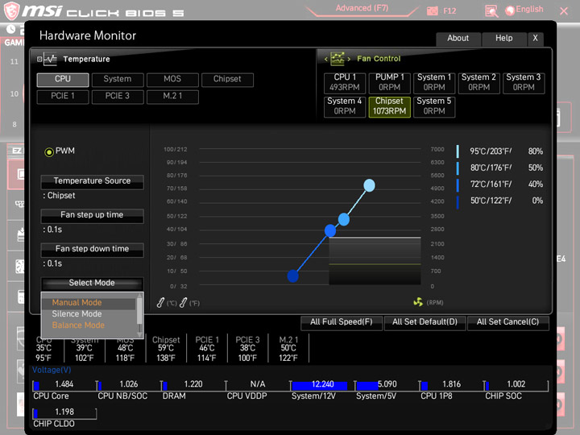Choose the System 3 fan

pyautogui.click(x=524, y=82)
